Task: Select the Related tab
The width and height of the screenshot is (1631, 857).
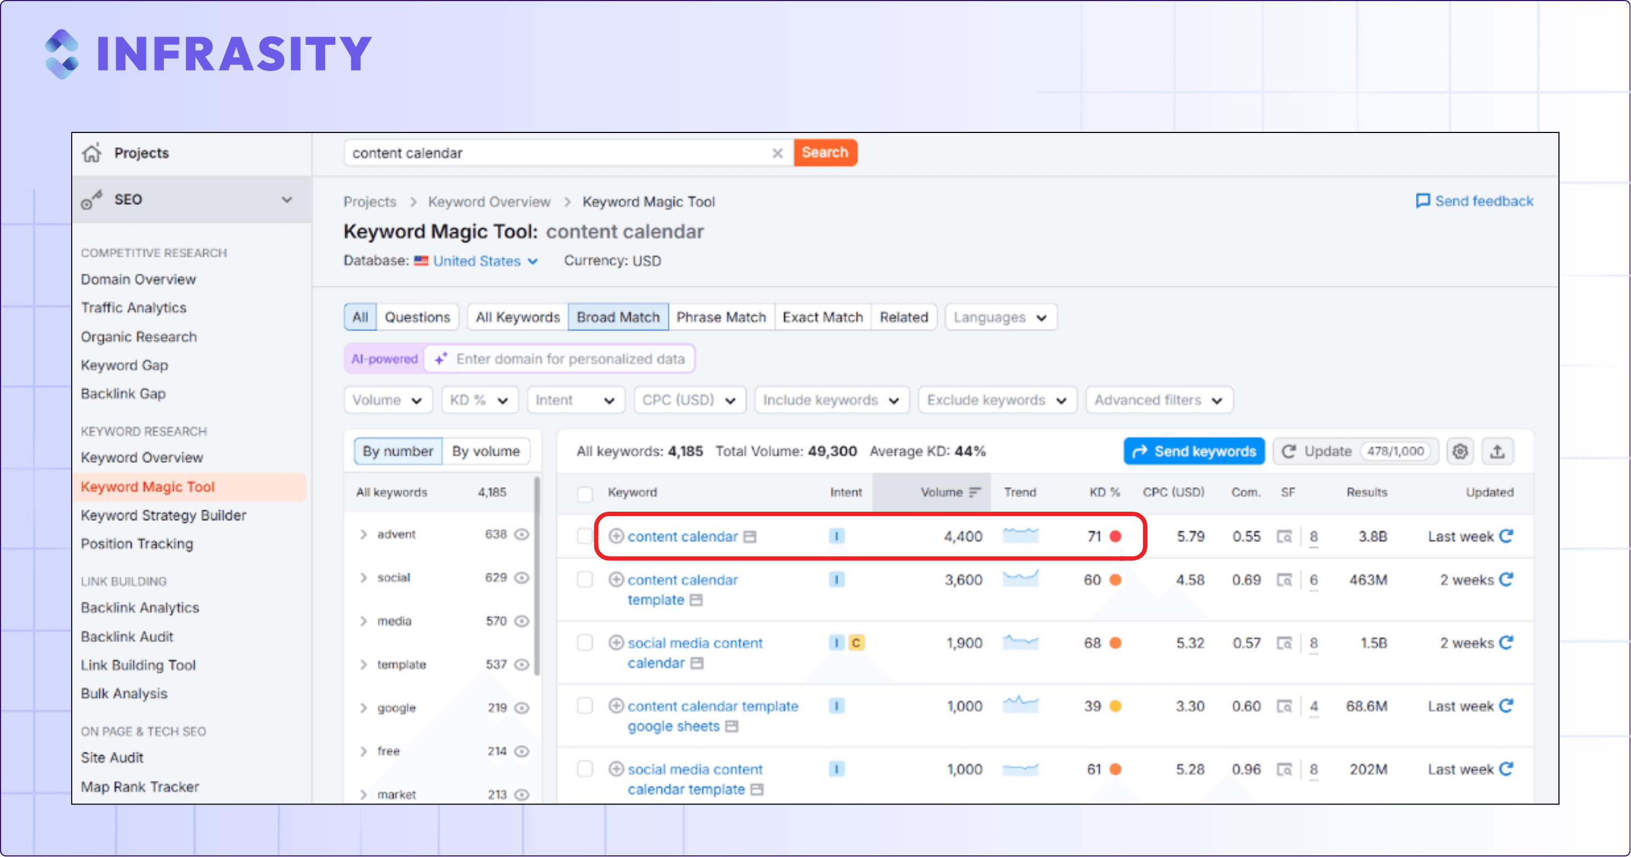Action: tap(904, 317)
